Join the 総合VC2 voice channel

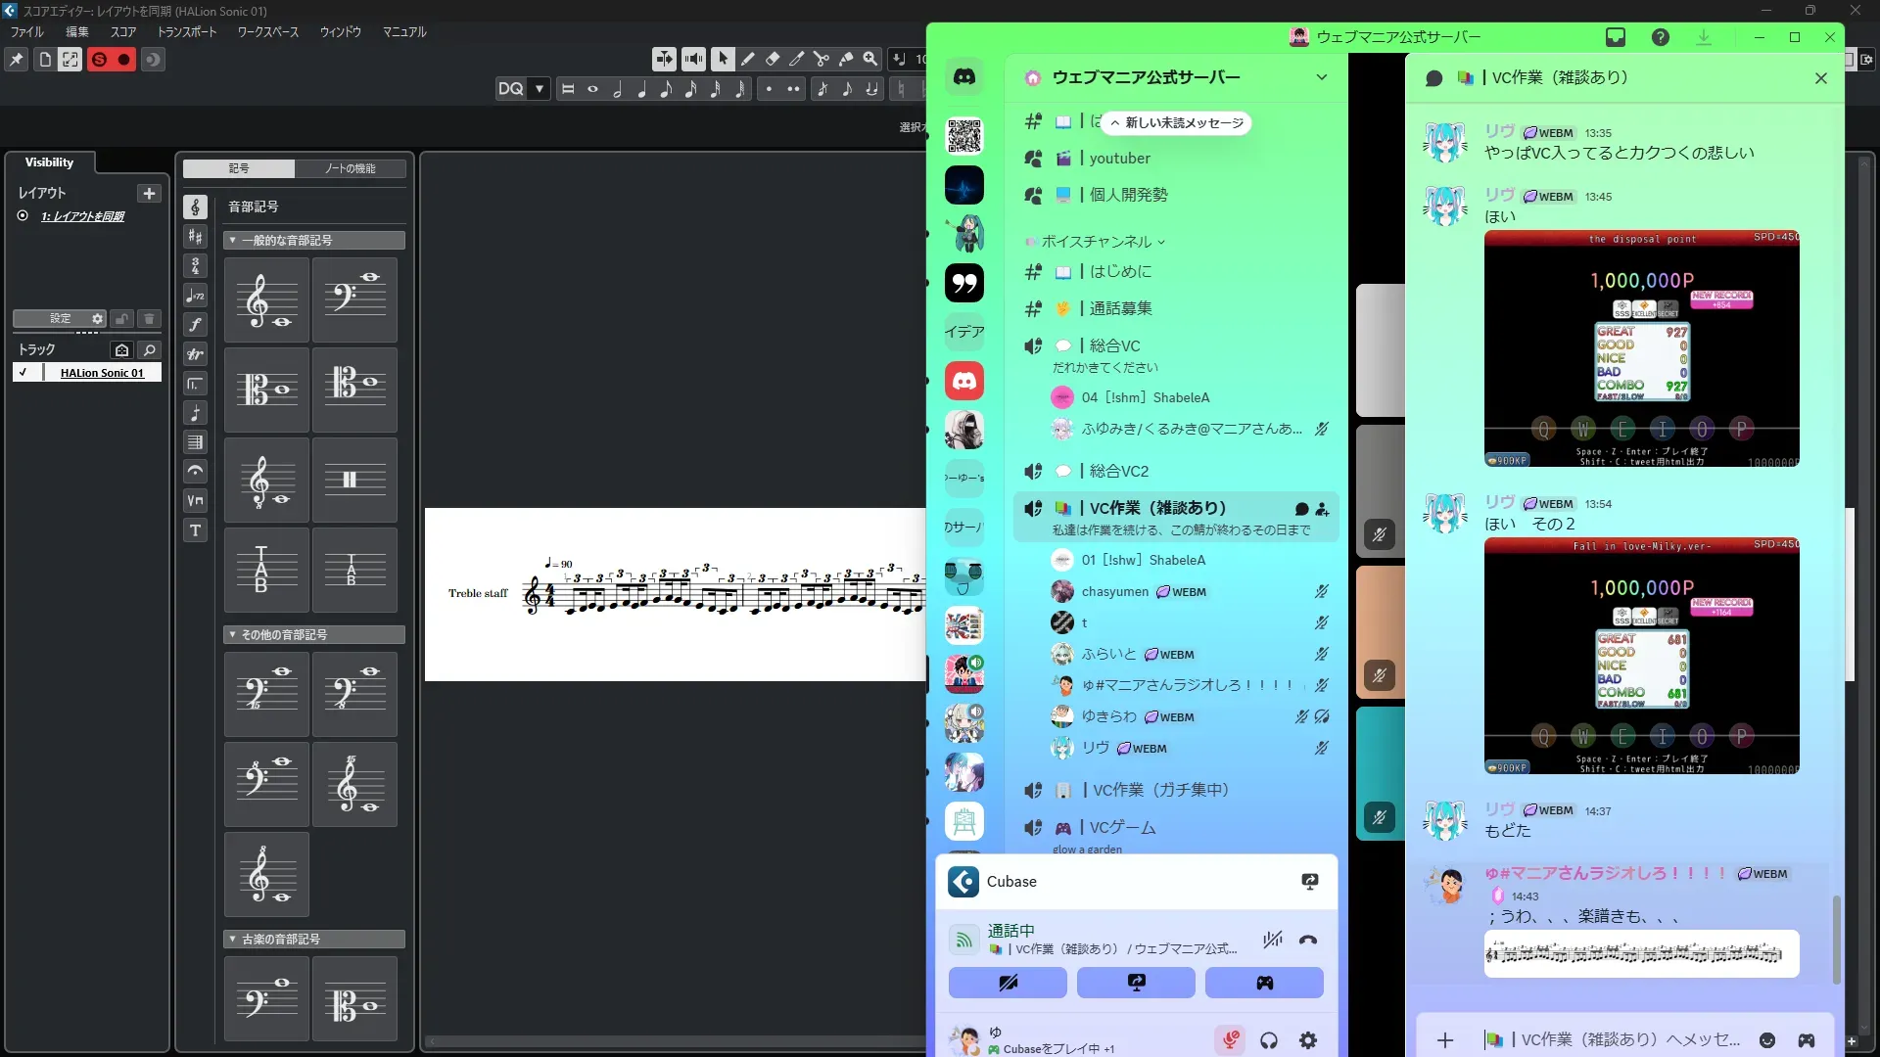click(x=1118, y=472)
